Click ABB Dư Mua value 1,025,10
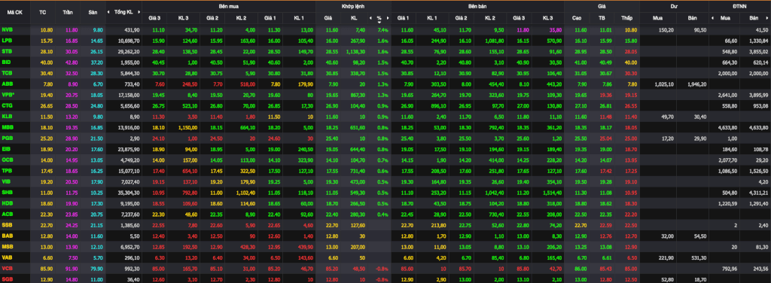771x283 pixels. coord(664,84)
